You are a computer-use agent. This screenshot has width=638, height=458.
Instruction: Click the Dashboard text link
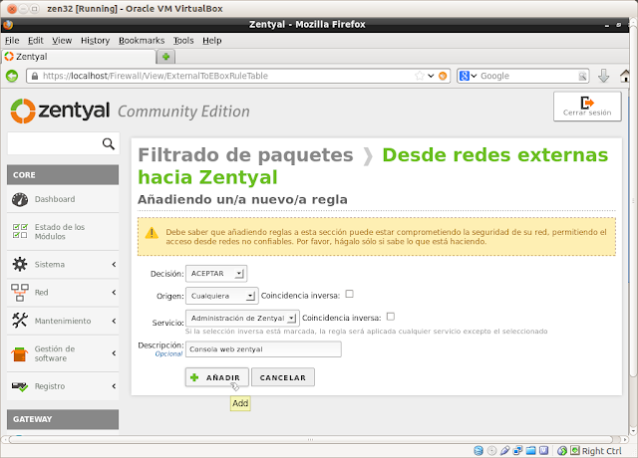coord(55,199)
